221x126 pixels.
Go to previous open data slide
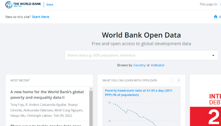click(x=172, y=80)
